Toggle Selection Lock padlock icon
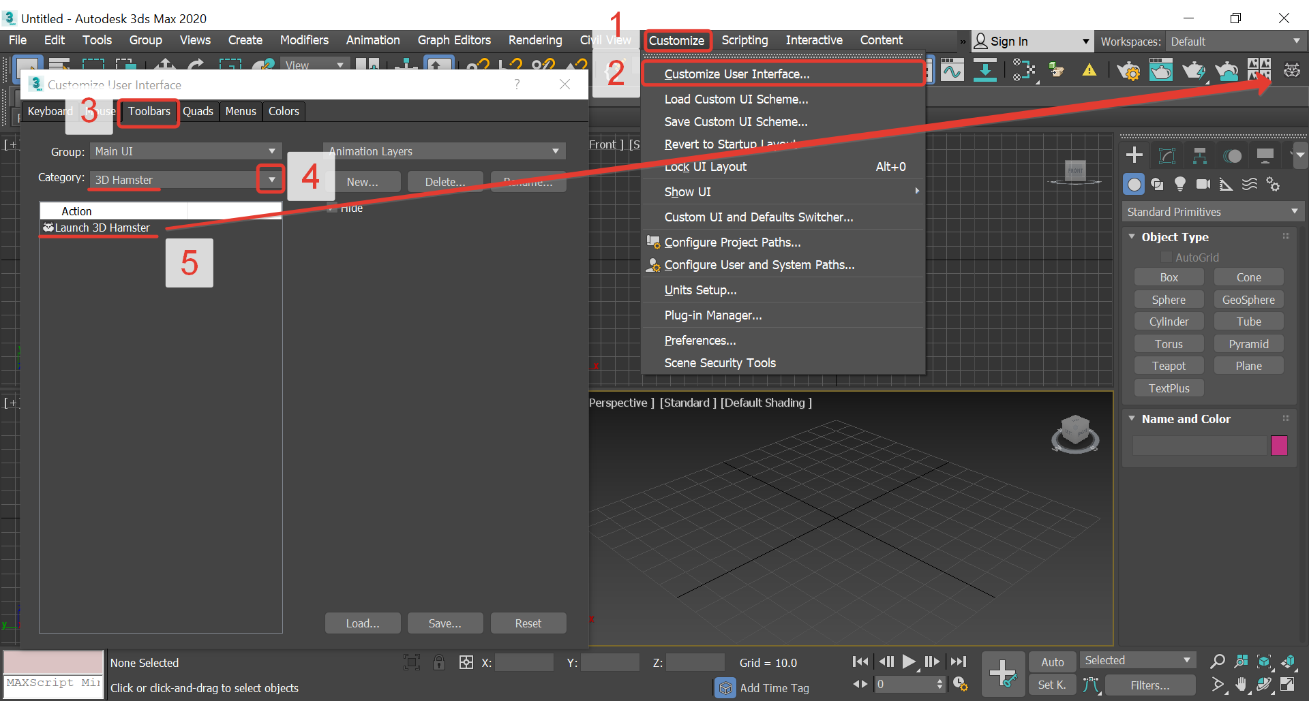 coord(439,662)
